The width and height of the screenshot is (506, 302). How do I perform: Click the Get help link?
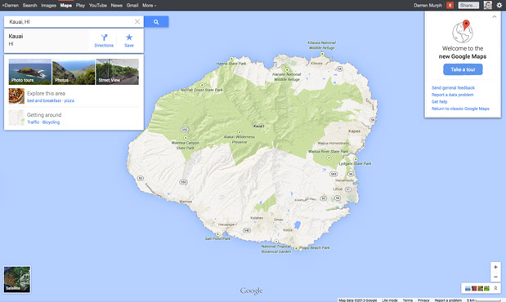coord(439,101)
